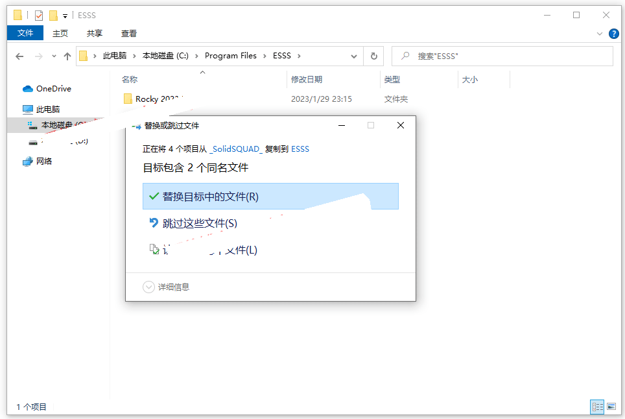The height and width of the screenshot is (419, 625).
Task: Click the OneDrive cloud icon
Action: pos(27,89)
